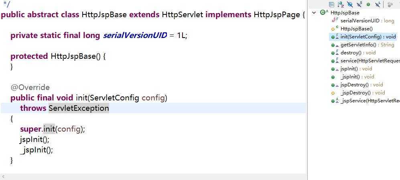Toggle alphabetical Sort in the outline
This screenshot has width=400, height=180.
(341, 4)
